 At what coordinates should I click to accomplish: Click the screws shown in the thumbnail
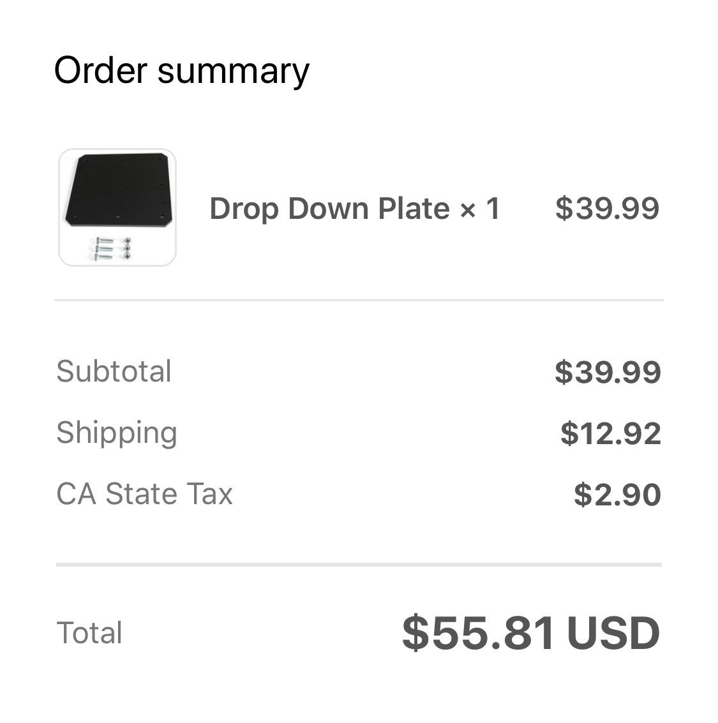click(x=104, y=248)
